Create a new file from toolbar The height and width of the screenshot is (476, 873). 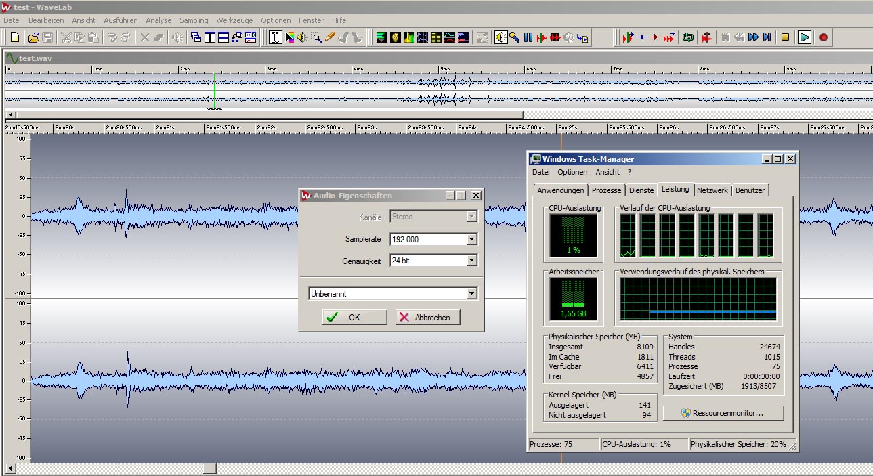coord(15,37)
